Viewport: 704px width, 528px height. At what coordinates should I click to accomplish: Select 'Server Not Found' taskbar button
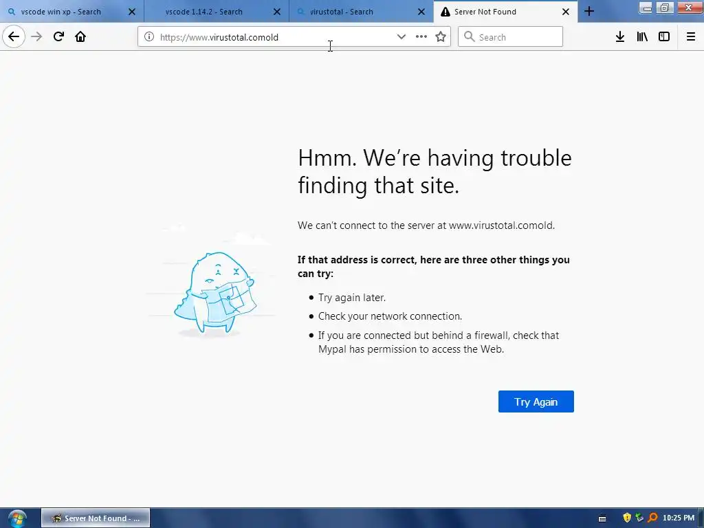click(96, 518)
